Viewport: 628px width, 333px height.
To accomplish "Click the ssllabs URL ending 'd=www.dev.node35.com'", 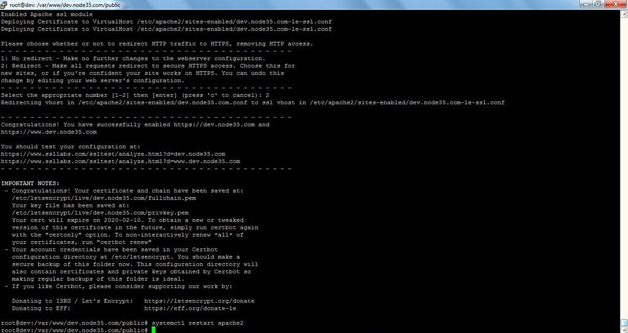I will pos(121,161).
